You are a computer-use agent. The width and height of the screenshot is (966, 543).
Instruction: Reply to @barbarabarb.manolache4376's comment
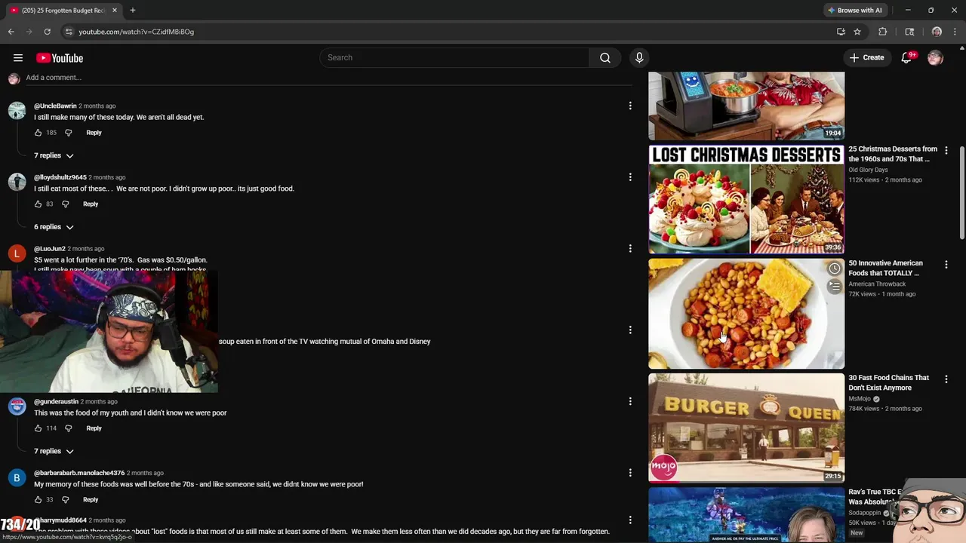click(x=91, y=500)
